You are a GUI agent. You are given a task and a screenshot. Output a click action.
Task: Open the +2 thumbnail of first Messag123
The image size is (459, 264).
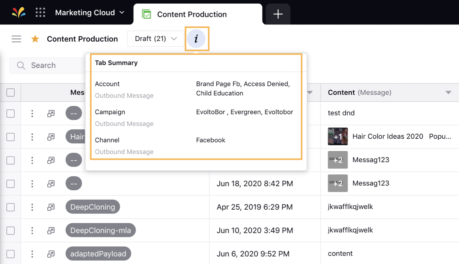(x=338, y=160)
